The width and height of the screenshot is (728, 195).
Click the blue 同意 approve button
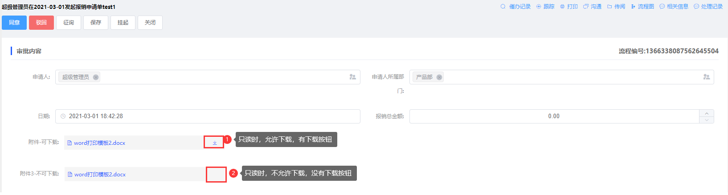tap(14, 23)
